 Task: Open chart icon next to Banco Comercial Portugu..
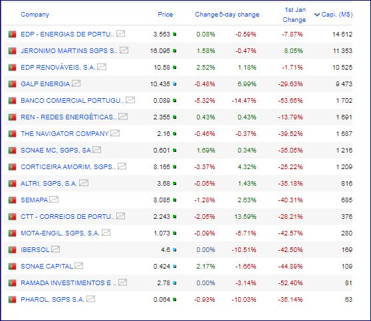(x=130, y=100)
